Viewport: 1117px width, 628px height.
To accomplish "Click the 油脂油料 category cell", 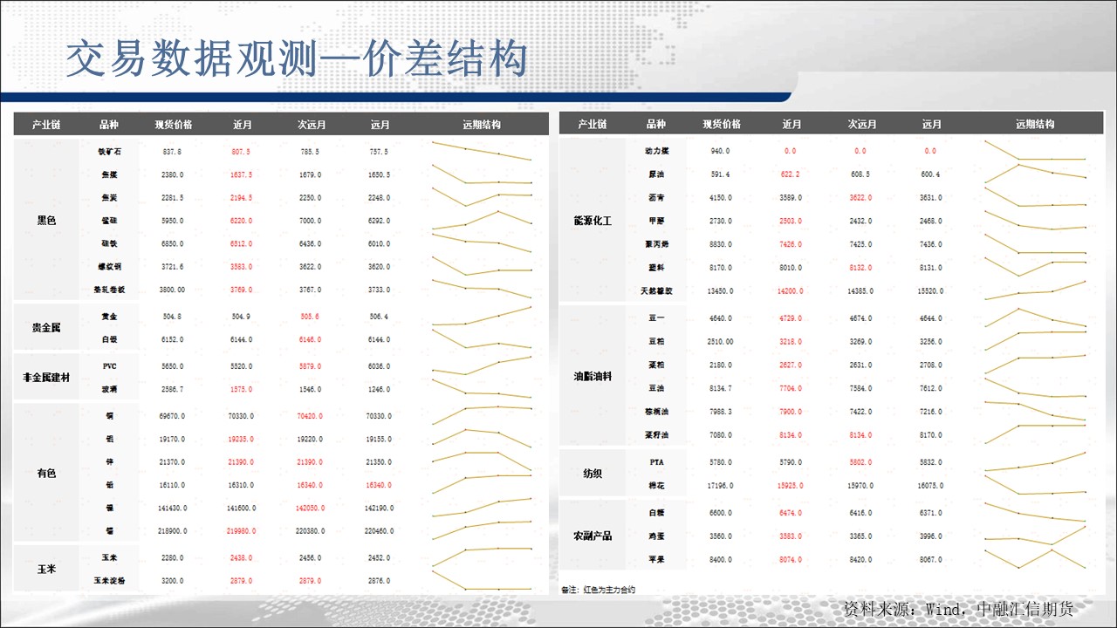I will pos(593,377).
